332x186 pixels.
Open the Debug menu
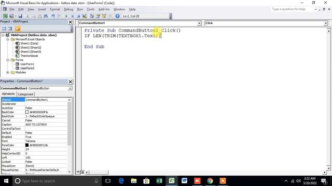[68, 9]
